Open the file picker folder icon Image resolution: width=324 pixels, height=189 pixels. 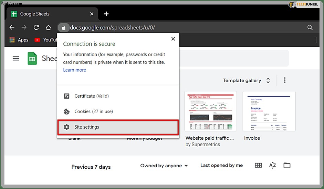coord(287,165)
